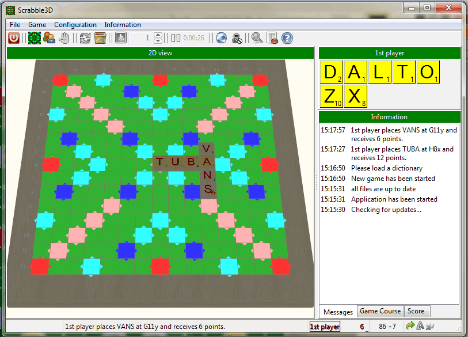This screenshot has width=468, height=337.
Task: Click the status bar text about VANS at G11y
Action: [x=145, y=327]
